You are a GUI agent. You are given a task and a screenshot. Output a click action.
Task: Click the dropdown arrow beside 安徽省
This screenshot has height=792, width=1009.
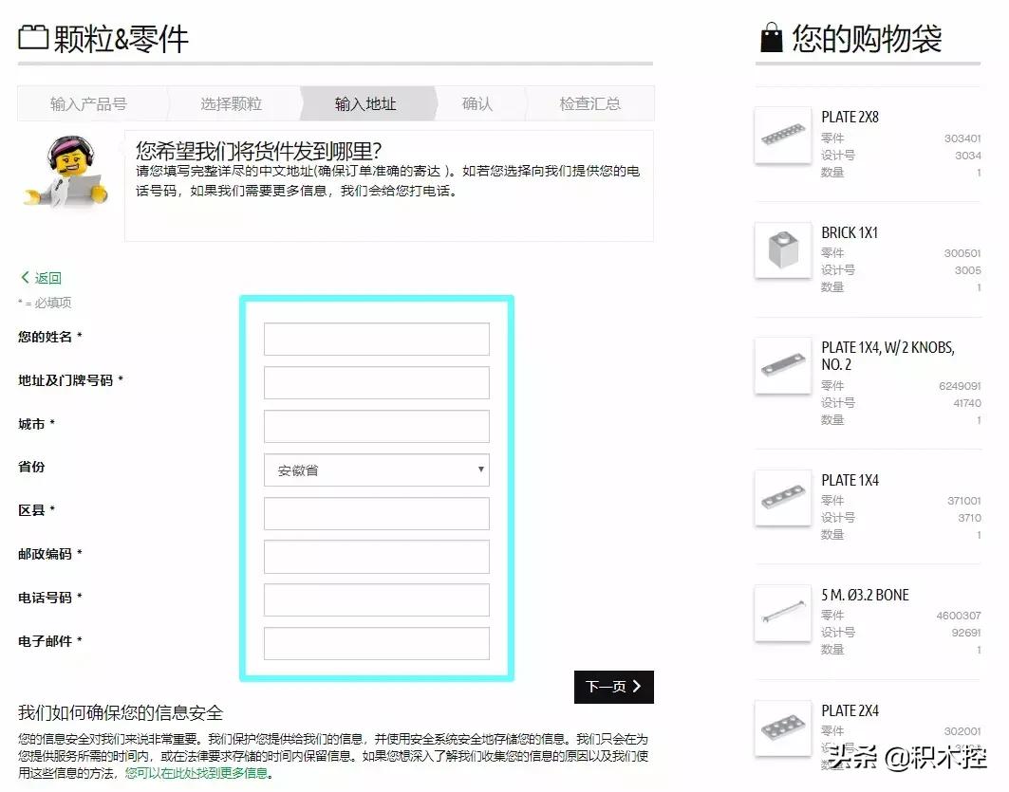(x=481, y=470)
